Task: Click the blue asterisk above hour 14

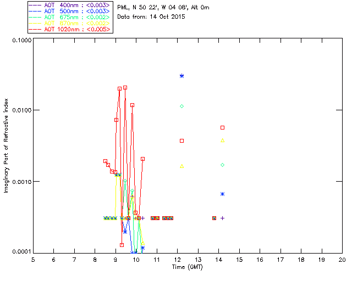Action: pyautogui.click(x=222, y=194)
